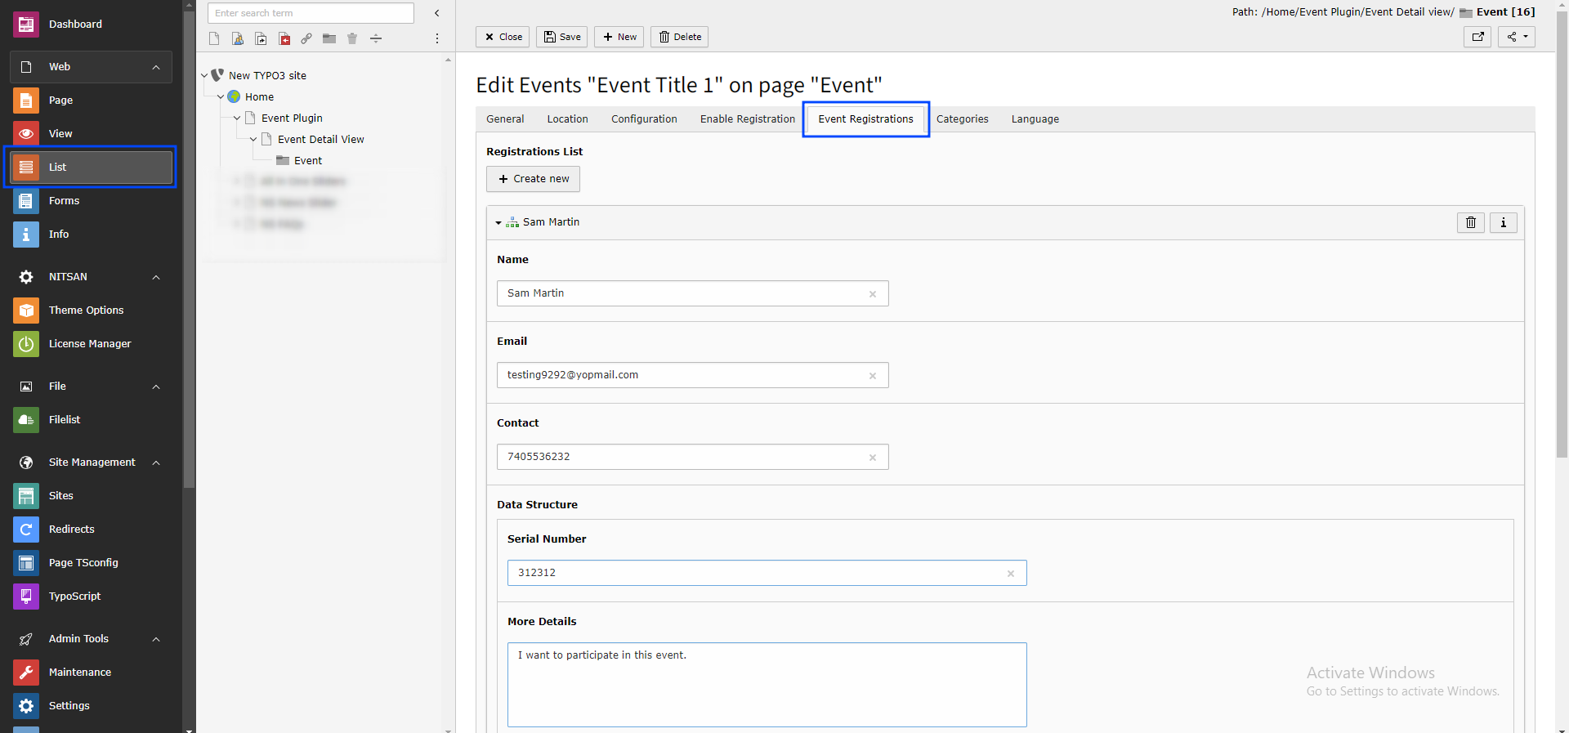Click the standard new page icon in tree toolbar
Viewport: 1569px width, 733px height.
pos(214,38)
